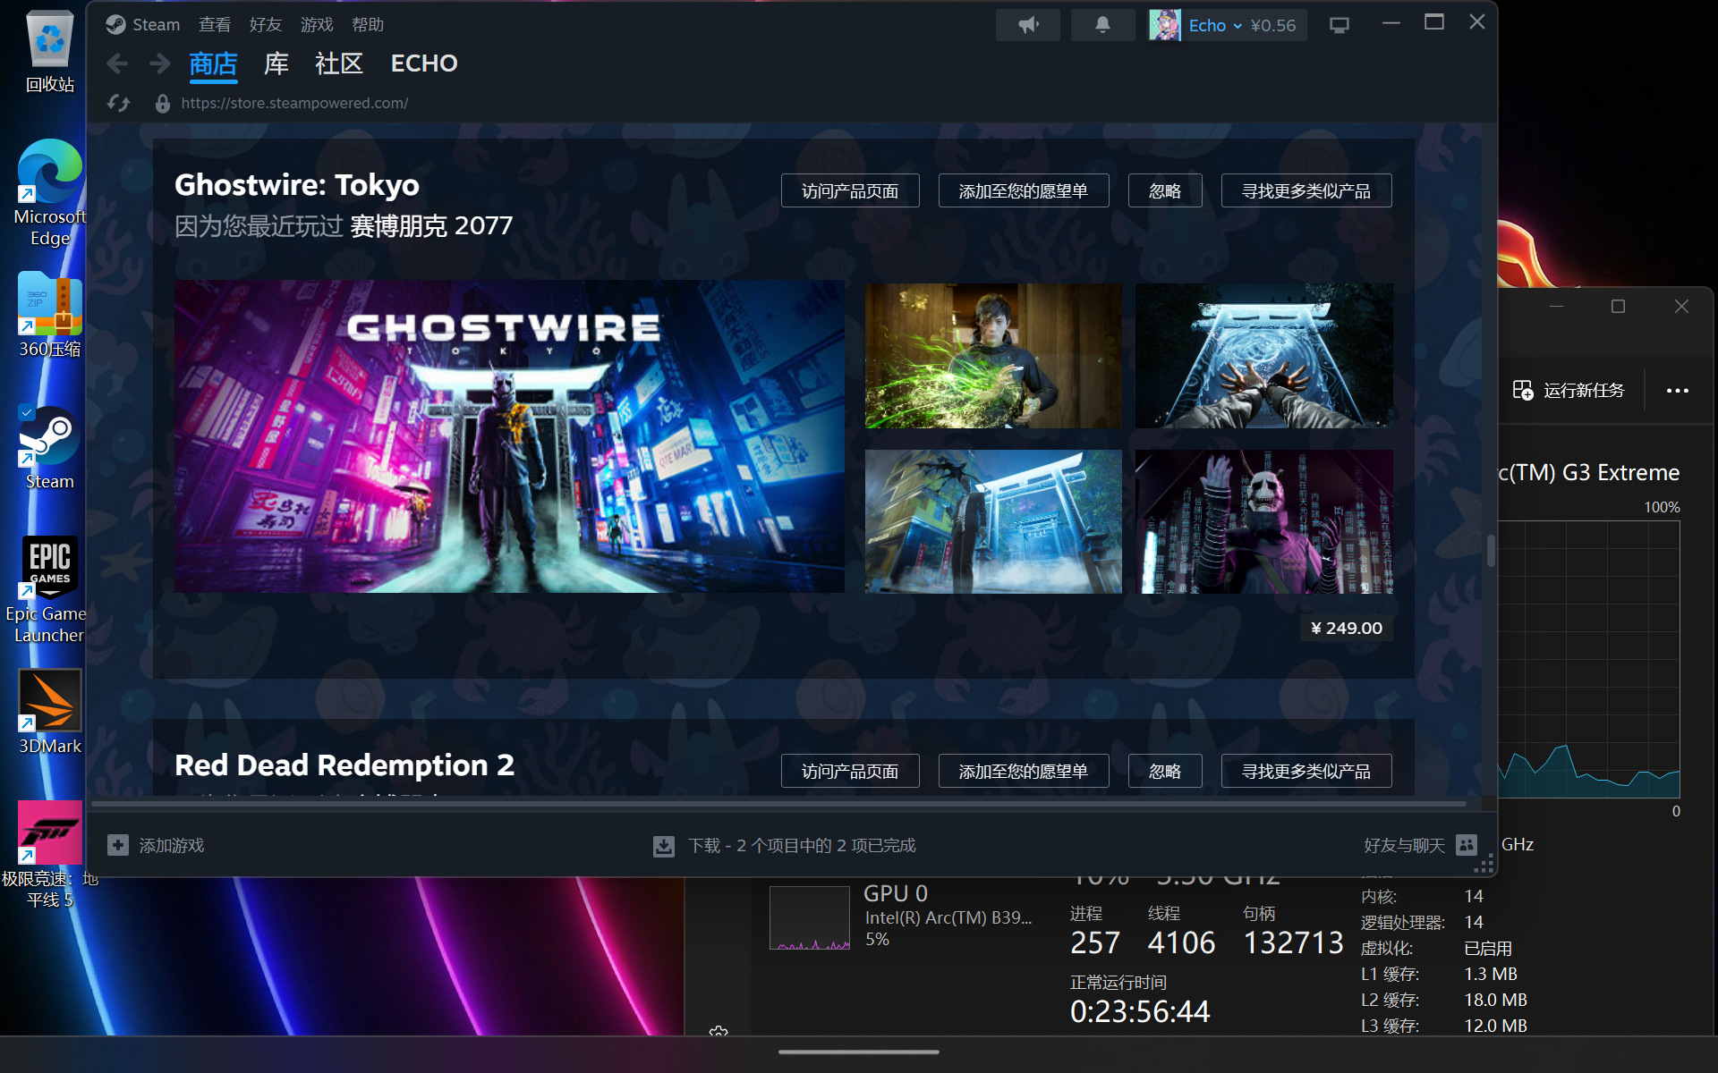1718x1073 pixels.
Task: Switch to the 社区 community tab
Action: point(339,63)
